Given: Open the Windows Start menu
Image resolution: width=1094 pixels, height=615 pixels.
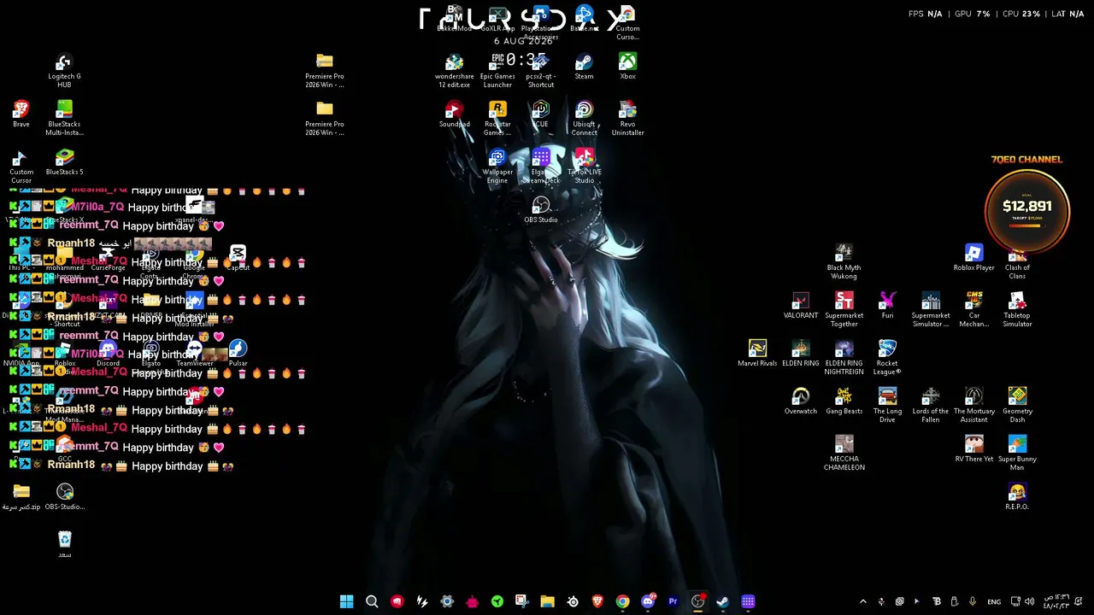Looking at the screenshot, I should click(346, 601).
